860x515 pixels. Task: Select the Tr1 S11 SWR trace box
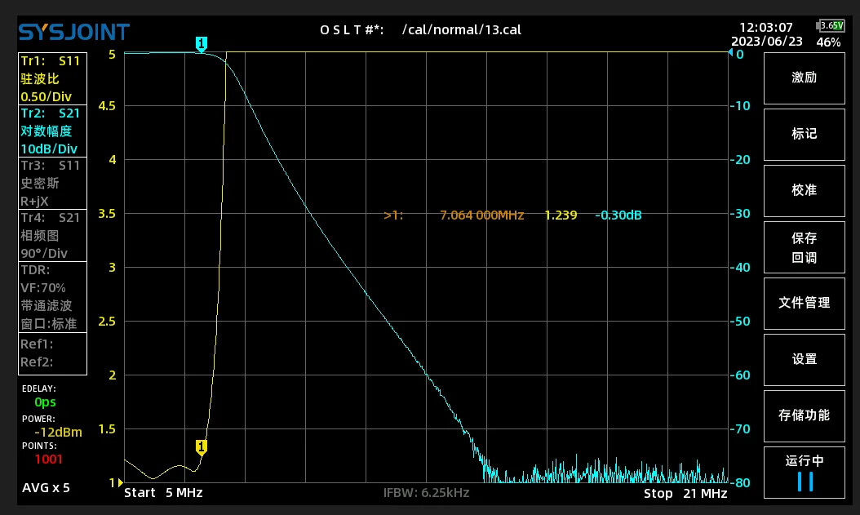[x=53, y=79]
